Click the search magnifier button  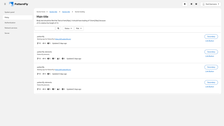click(x=58, y=28)
